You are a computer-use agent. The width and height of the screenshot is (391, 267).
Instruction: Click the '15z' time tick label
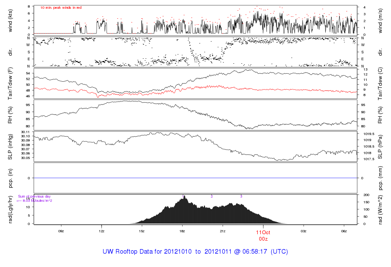142,231
